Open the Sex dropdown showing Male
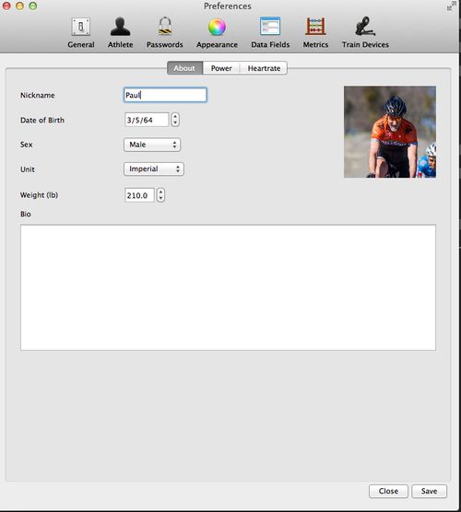This screenshot has height=512, width=461. click(152, 145)
